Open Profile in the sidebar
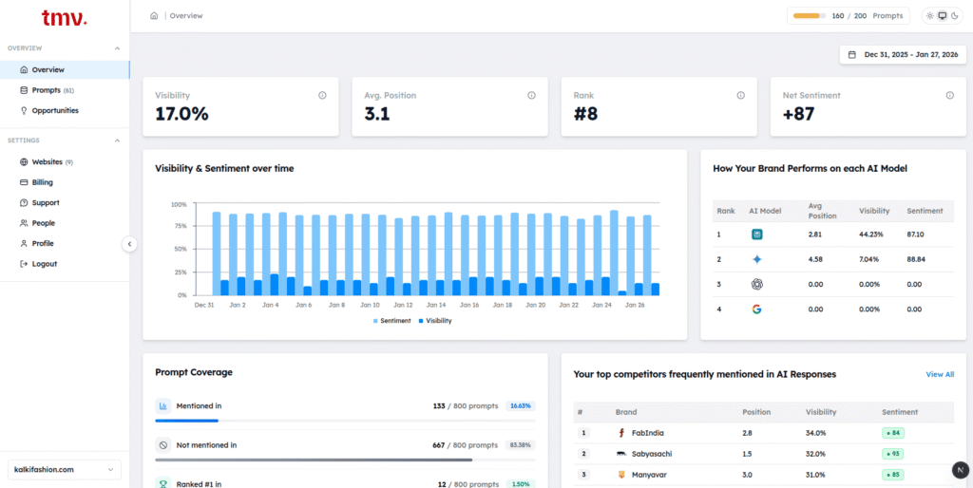Image resolution: width=973 pixels, height=488 pixels. tap(65, 244)
